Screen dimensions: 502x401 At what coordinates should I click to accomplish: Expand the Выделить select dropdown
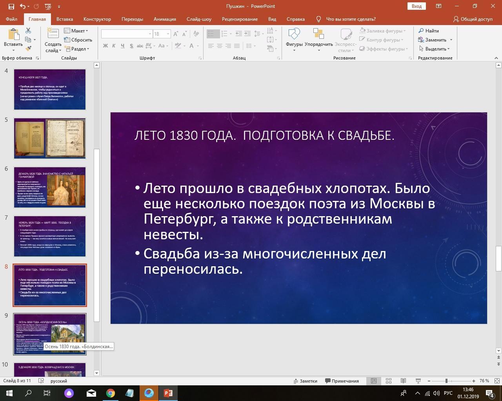click(x=435, y=49)
